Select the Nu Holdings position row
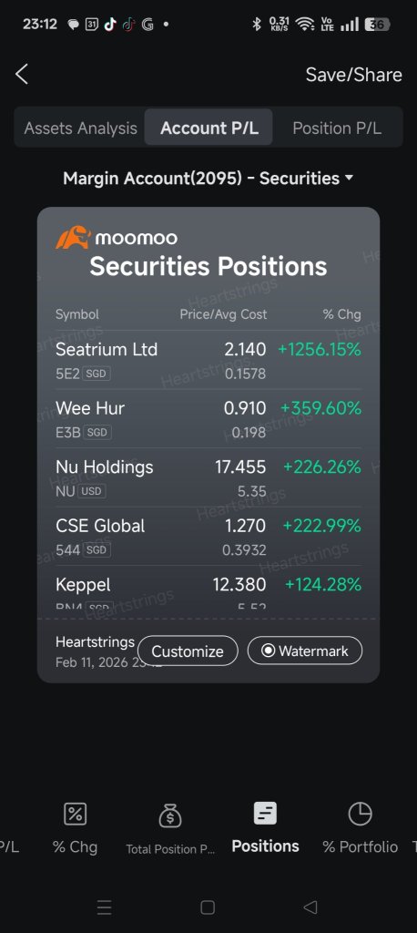The width and height of the screenshot is (417, 933). [x=208, y=477]
